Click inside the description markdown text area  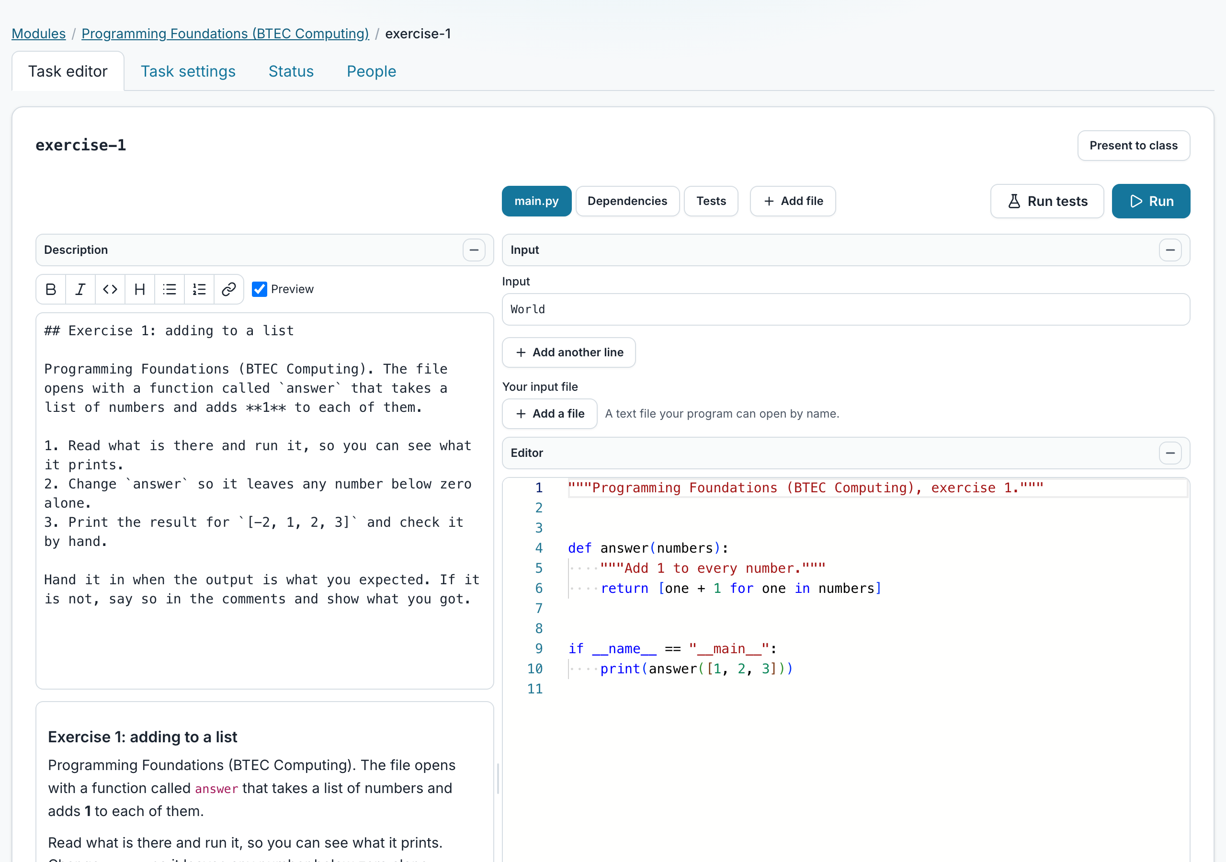pyautogui.click(x=265, y=500)
